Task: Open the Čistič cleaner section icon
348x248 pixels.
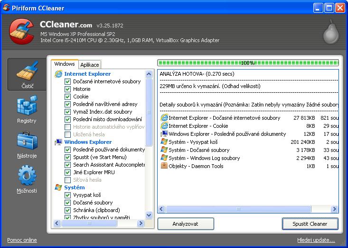Action: coord(27,72)
